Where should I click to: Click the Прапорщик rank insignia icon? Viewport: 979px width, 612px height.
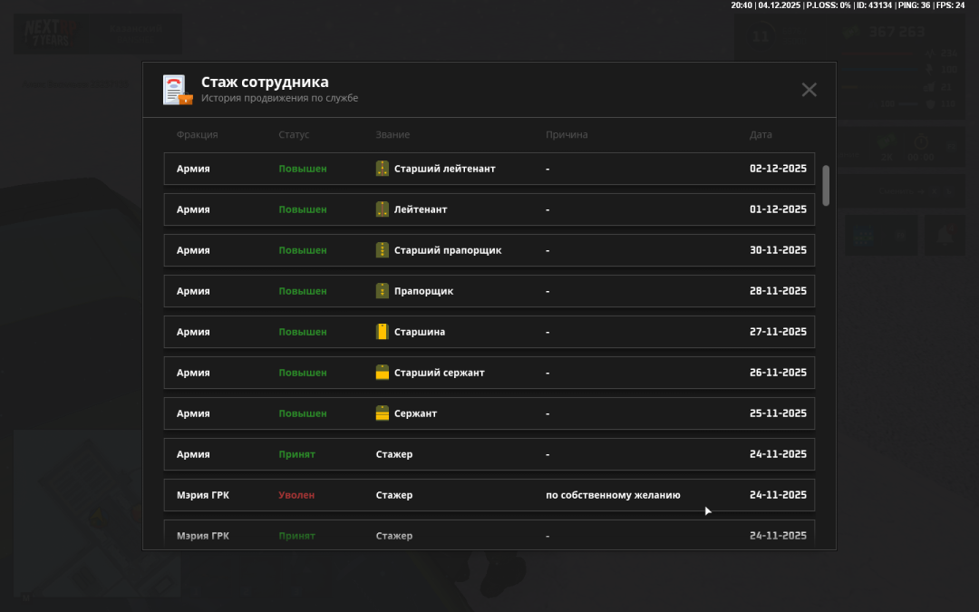[383, 291]
